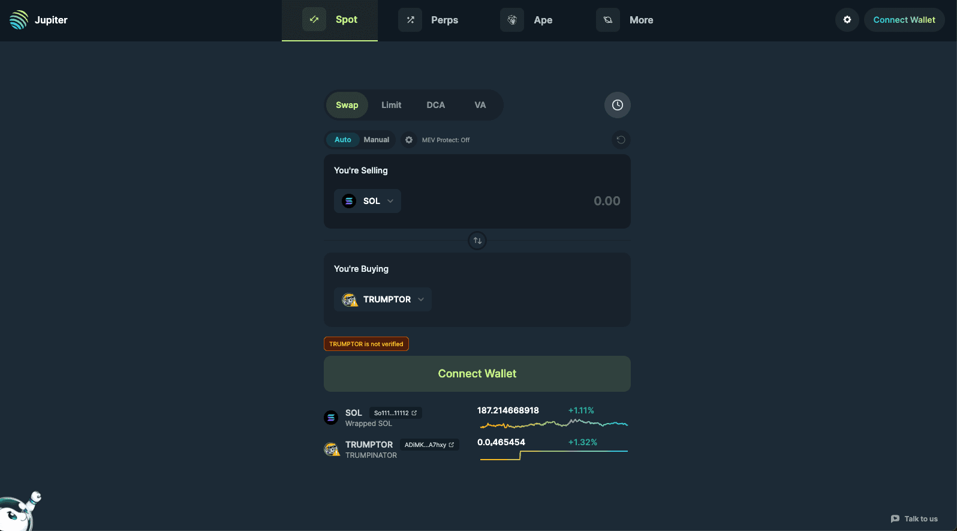The width and height of the screenshot is (957, 531).
Task: Click the large Connect Wallet button
Action: (477, 374)
